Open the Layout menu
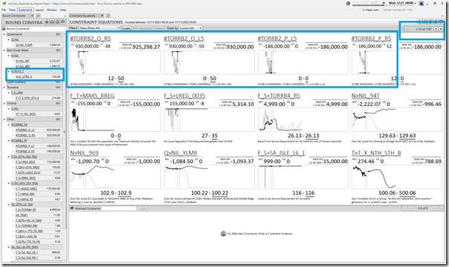 39,10
